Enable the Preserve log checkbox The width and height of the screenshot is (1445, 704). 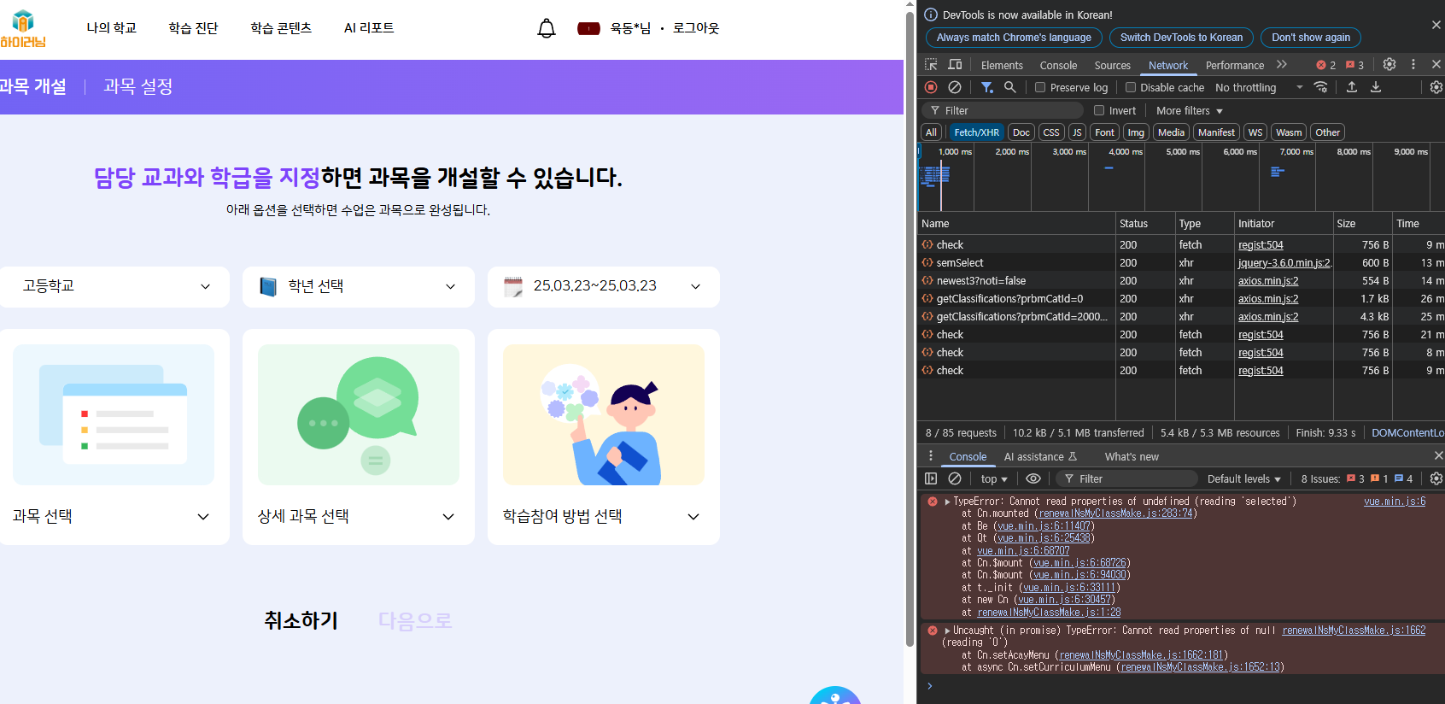pos(1040,87)
